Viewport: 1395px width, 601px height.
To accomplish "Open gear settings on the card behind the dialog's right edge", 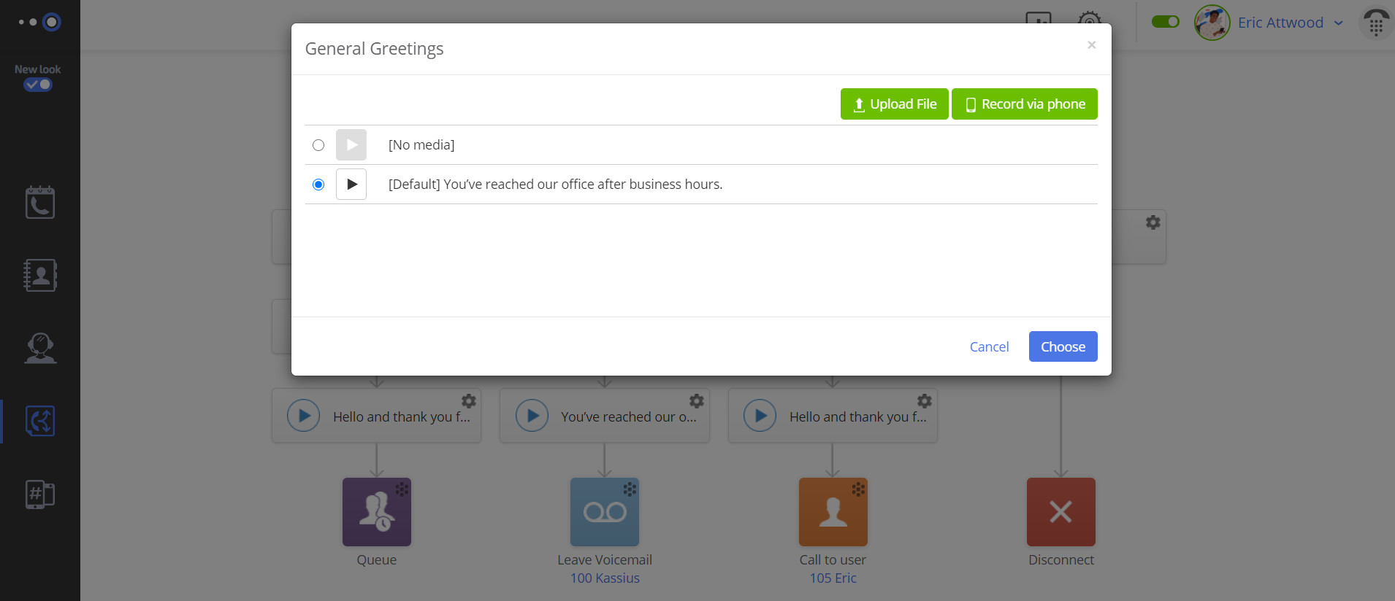I will (1153, 222).
